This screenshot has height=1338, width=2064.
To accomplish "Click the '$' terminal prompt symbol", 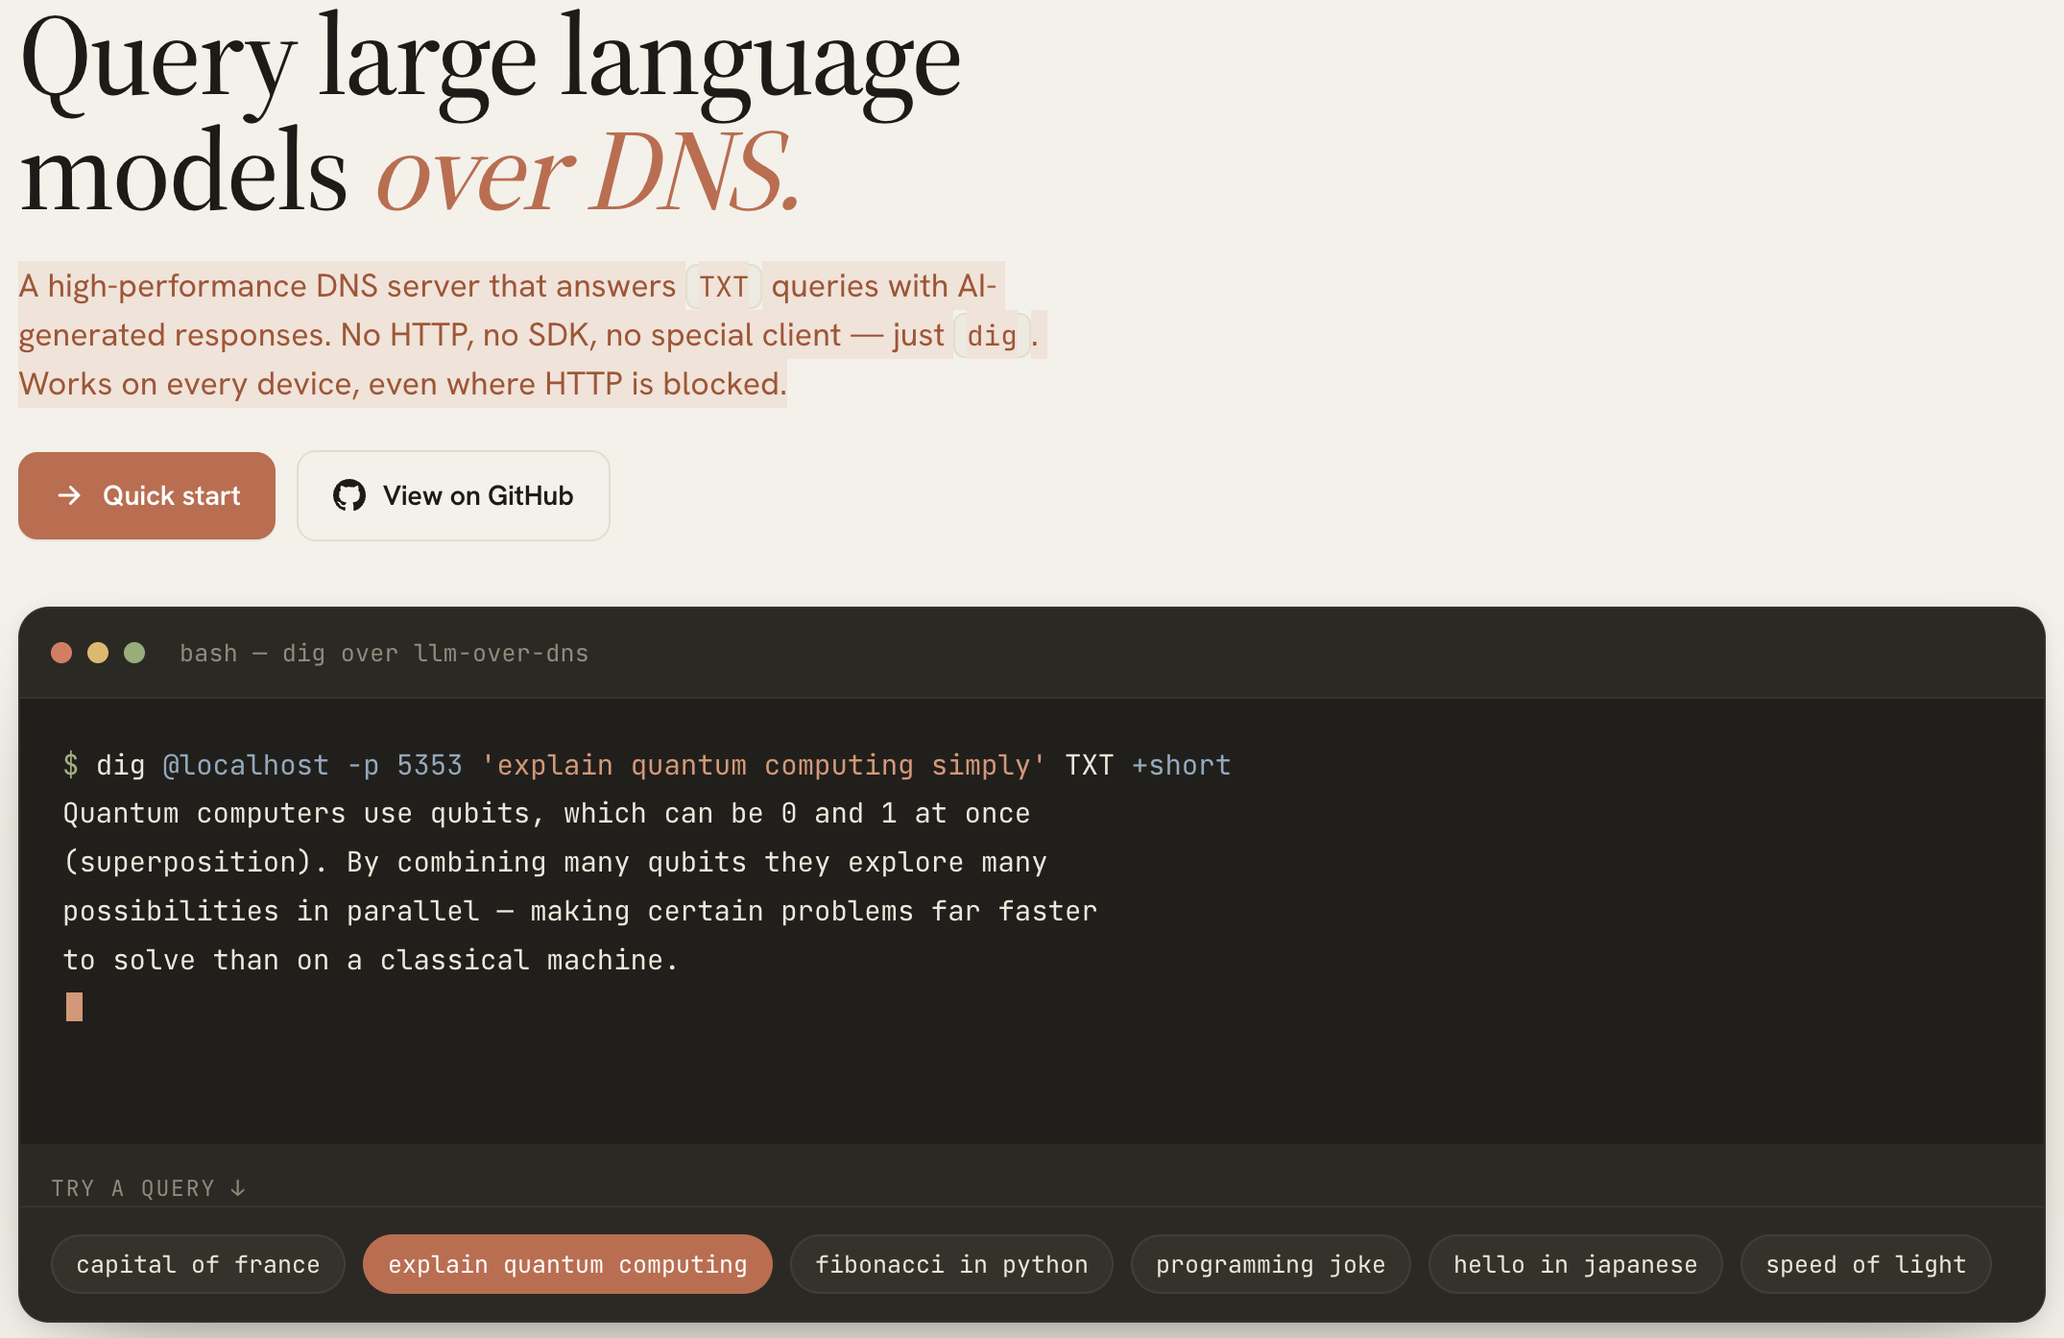I will [x=71, y=765].
